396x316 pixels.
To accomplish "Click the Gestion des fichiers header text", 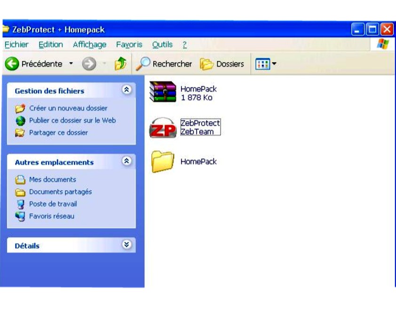I will coord(49,91).
